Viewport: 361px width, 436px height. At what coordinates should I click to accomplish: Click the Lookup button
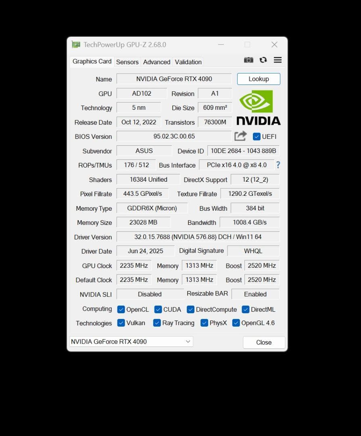pos(259,79)
